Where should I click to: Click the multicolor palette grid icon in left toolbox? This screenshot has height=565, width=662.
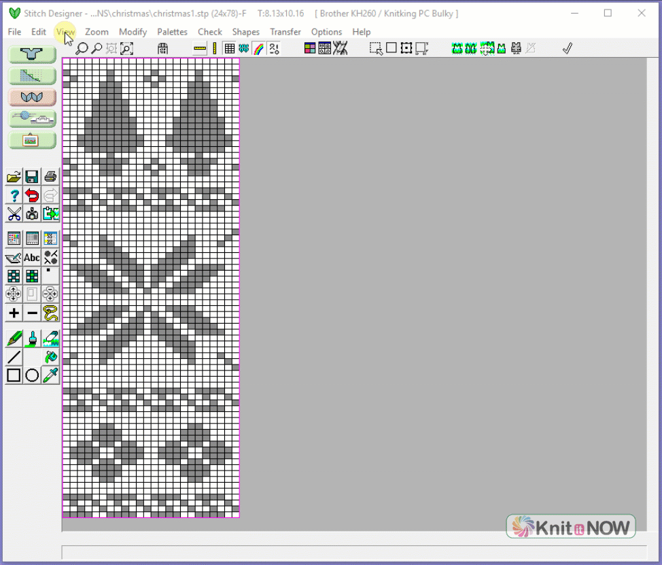tap(14, 239)
